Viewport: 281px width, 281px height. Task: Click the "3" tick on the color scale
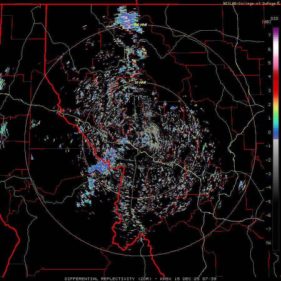click(x=269, y=91)
